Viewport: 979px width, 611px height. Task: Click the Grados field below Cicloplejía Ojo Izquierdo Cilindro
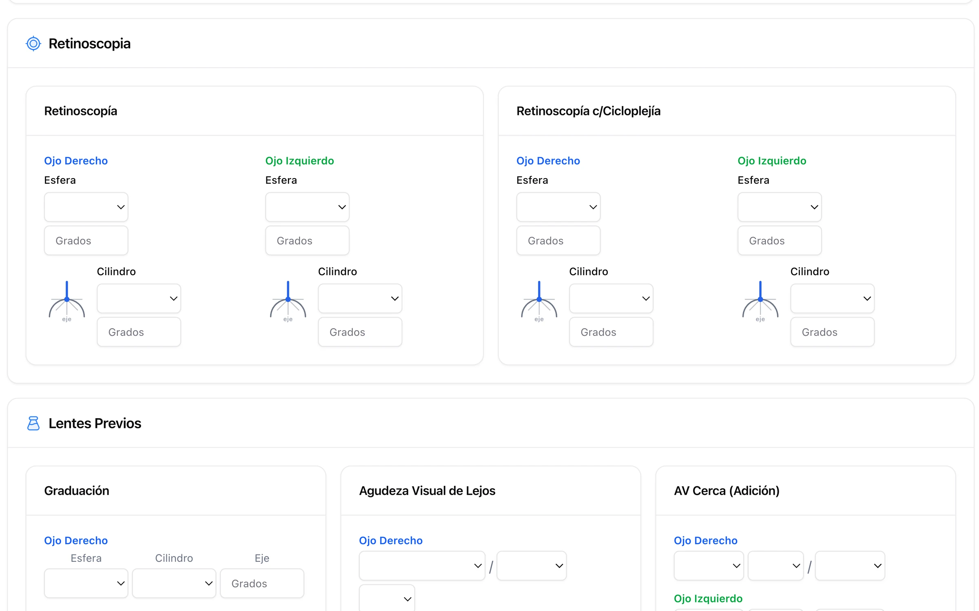pos(832,332)
